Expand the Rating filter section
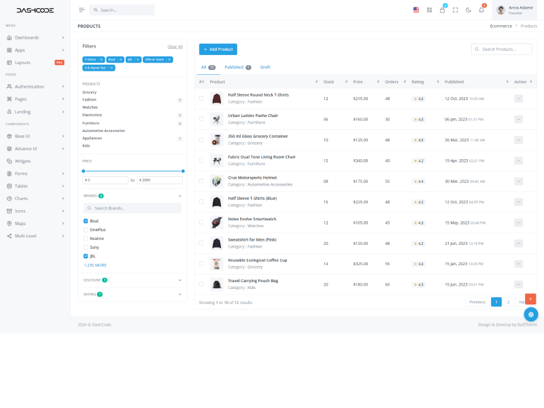The width and height of the screenshot is (544, 408). click(180, 294)
